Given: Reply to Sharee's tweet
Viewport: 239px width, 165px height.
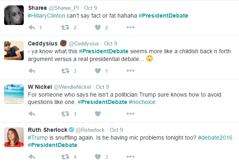Looking at the screenshot, I should (32, 27).
